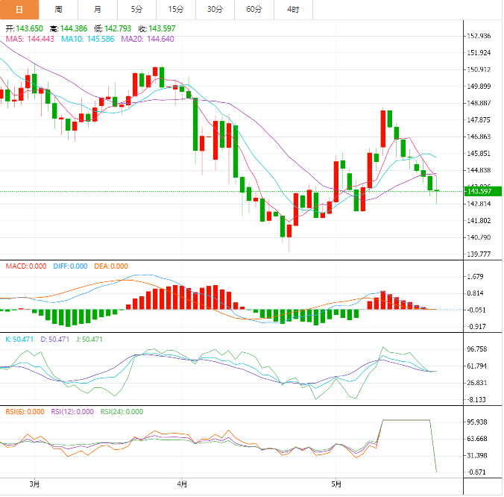Image resolution: width=504 pixels, height=497 pixels.
Task: Click the 3月 marker on time axis
Action: pos(34,484)
